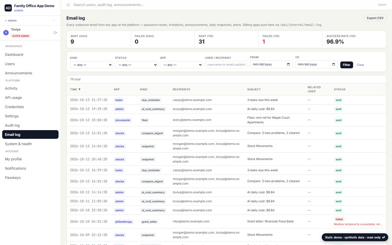The image size is (392, 245).
Task: Click the SUPER ADMIN badge
Action: click(21, 36)
